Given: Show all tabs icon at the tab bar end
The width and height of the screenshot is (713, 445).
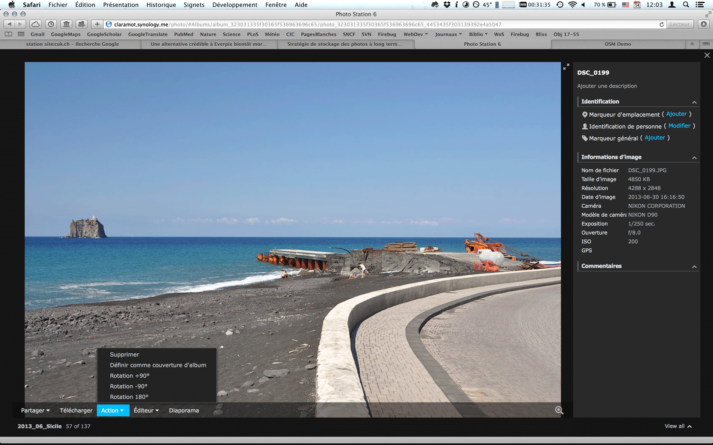Looking at the screenshot, I should 706,44.
